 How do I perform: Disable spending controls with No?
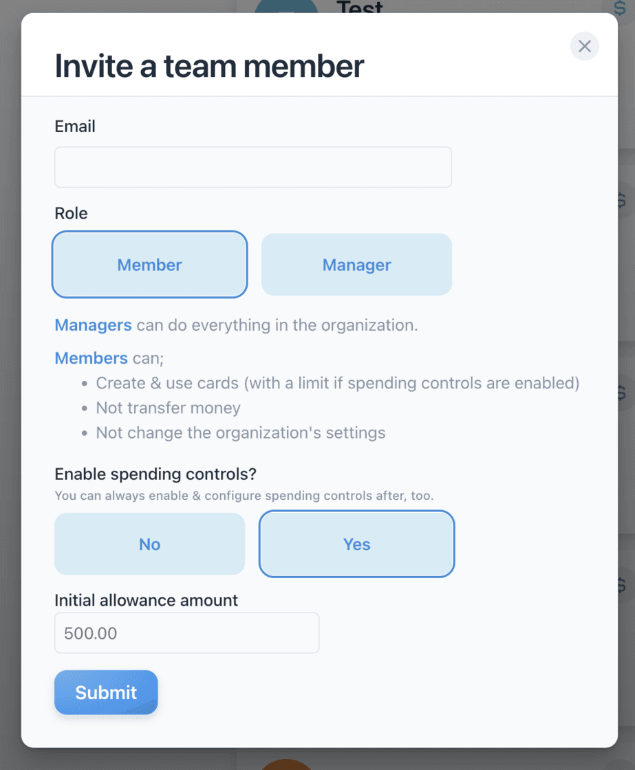pos(149,544)
